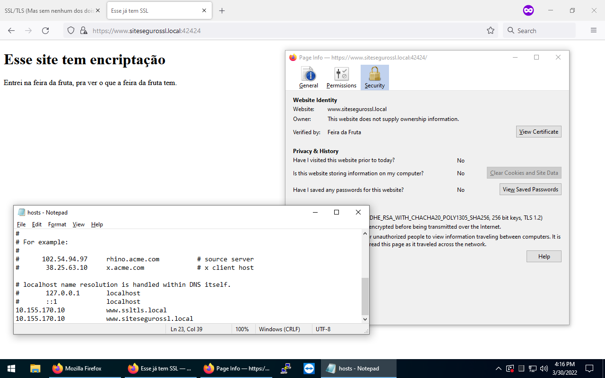Viewport: 605px width, 378px height.
Task: Click the Firefox reload page icon
Action: (x=45, y=31)
